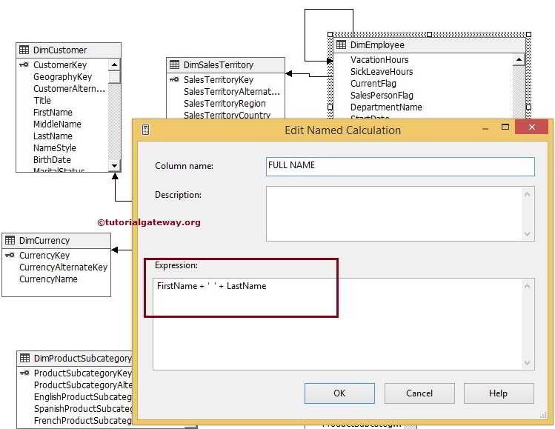This screenshot has width=555, height=429.
Task: Select the BirthDate column in DimCustomer
Action: tap(52, 159)
